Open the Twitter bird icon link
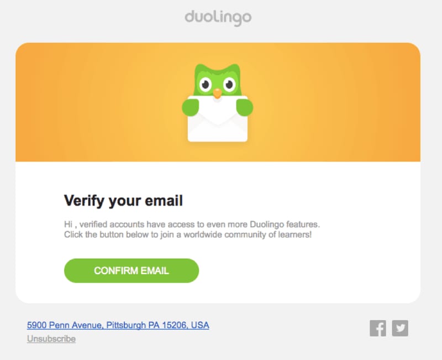The height and width of the screenshot is (360, 442). pos(400,328)
